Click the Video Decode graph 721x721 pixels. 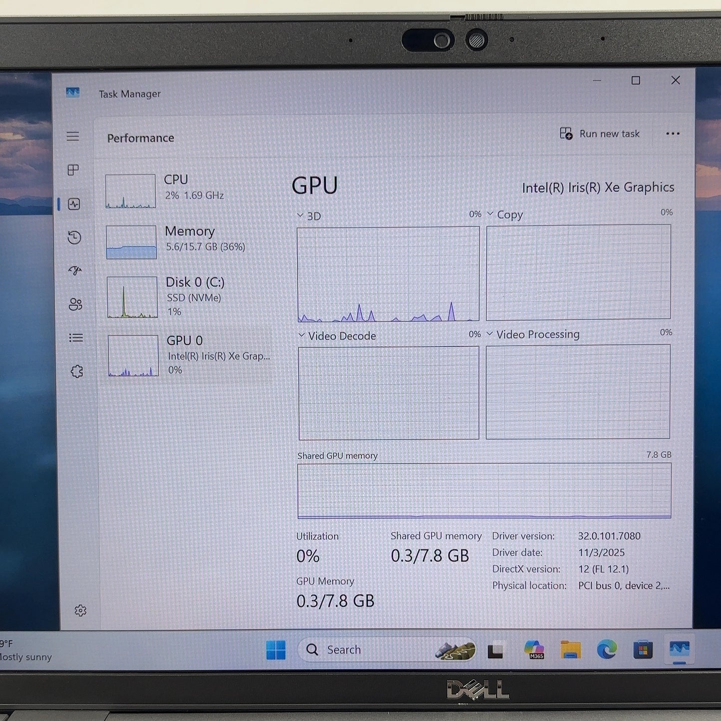(389, 393)
